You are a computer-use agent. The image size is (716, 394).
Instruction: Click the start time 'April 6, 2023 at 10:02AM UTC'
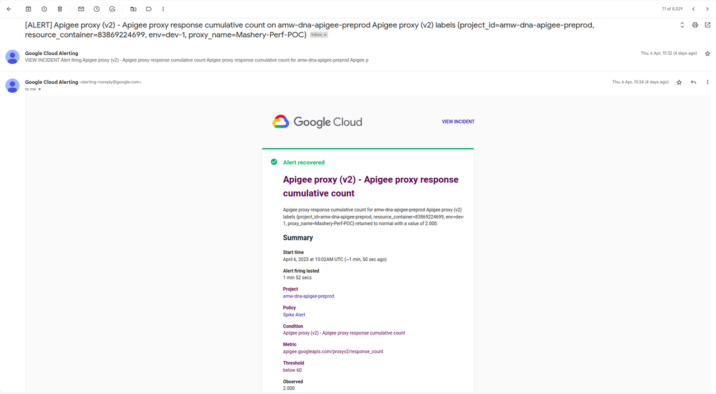click(x=313, y=259)
